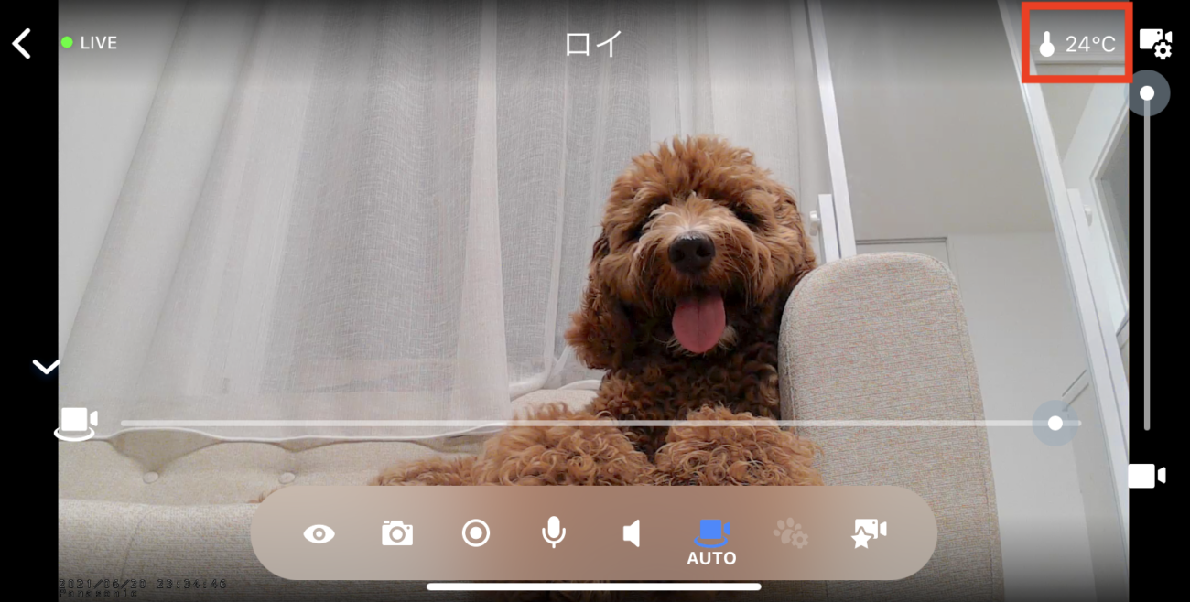Tap the camera icon below the tilt slider
This screenshot has height=602, width=1190.
[1147, 476]
